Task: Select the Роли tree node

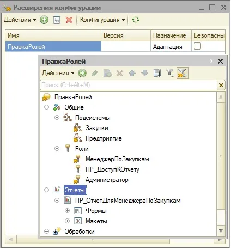Action: click(82, 149)
